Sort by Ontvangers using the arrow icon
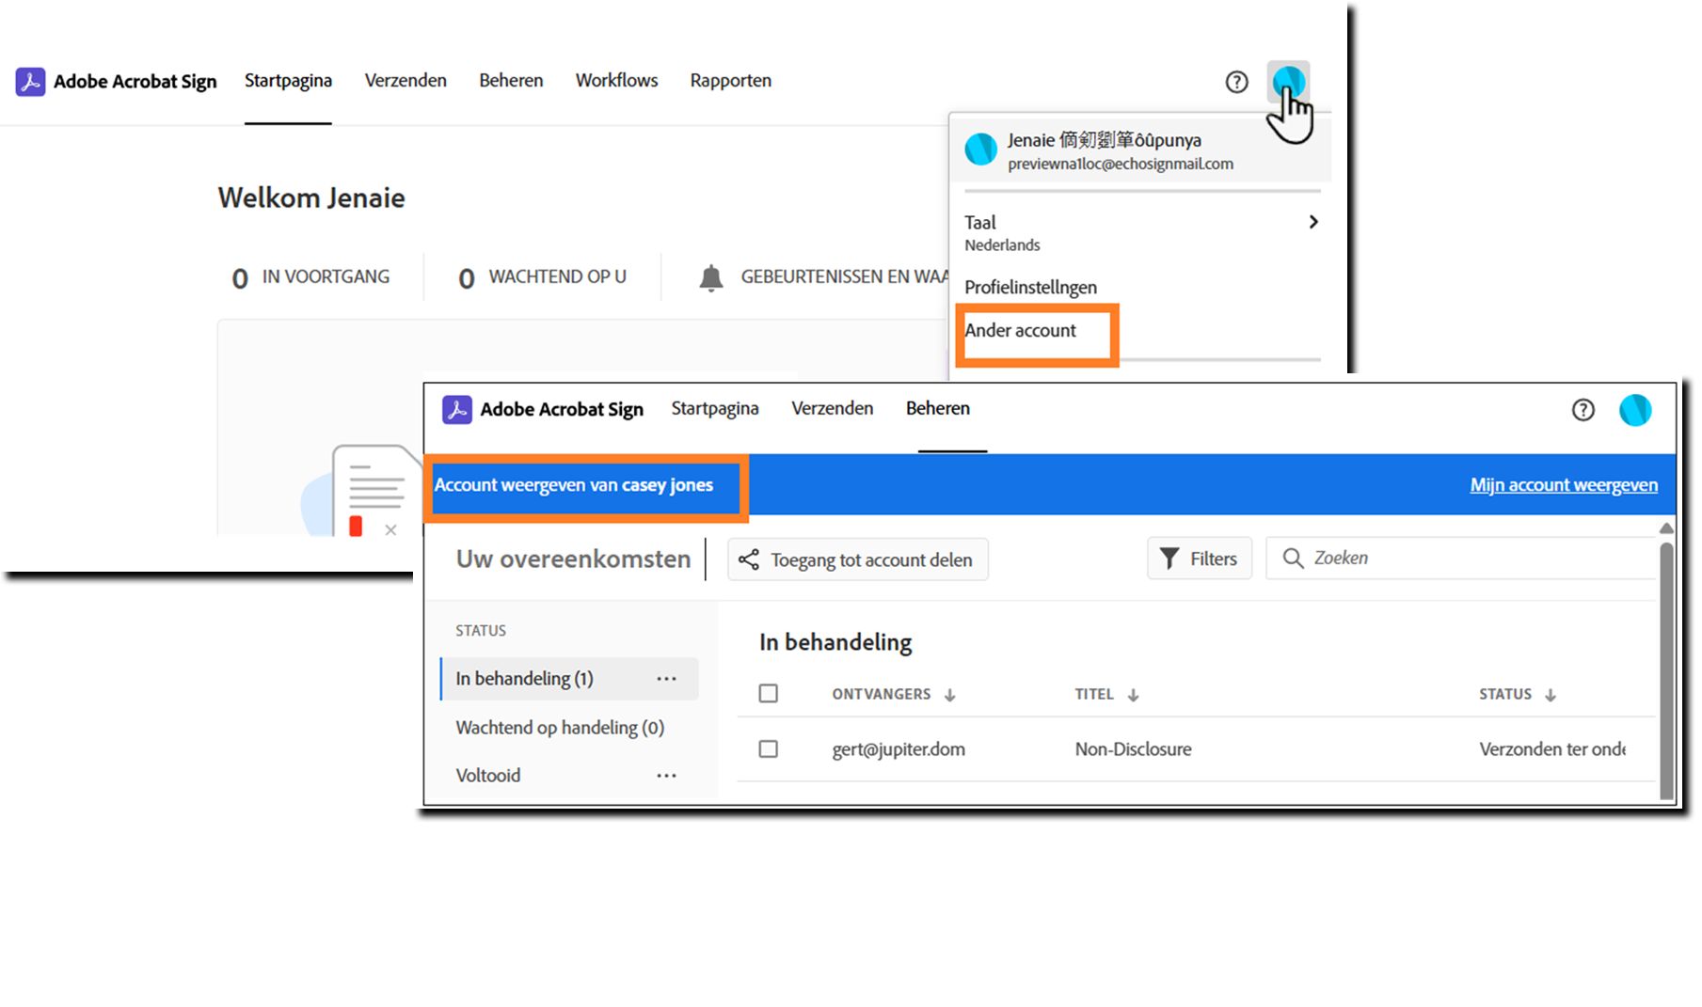 (950, 695)
